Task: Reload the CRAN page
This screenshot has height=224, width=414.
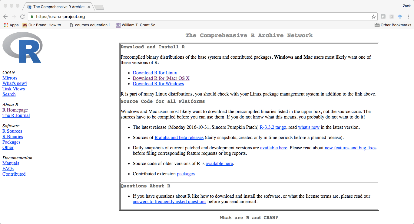Action: 22,17
